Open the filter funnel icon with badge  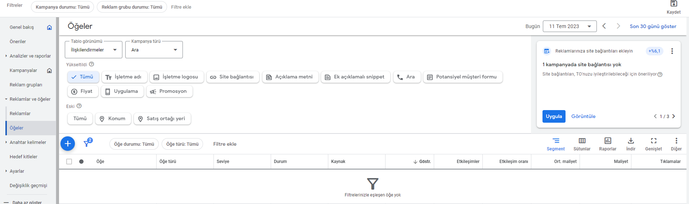87,143
